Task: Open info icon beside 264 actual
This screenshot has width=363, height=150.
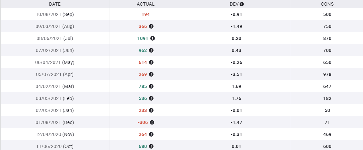Action: click(x=151, y=134)
